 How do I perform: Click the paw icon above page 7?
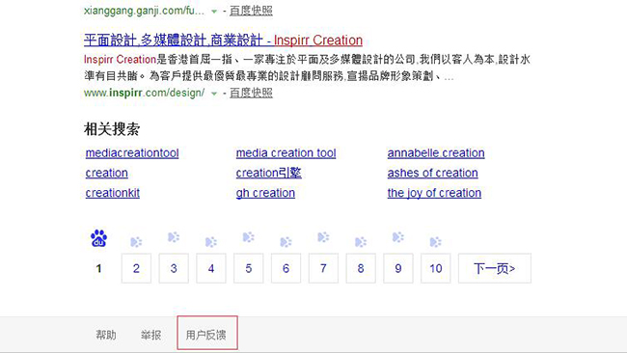(323, 237)
